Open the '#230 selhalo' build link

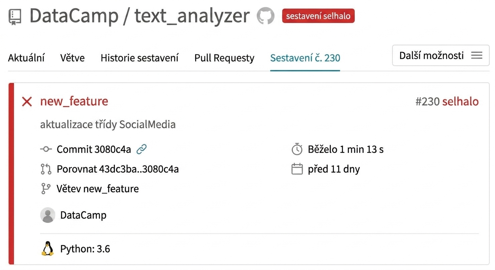[x=447, y=102]
